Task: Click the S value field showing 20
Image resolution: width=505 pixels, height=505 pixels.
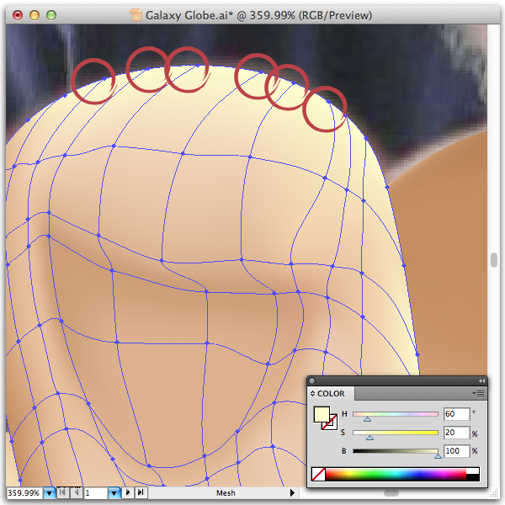Action: pyautogui.click(x=457, y=433)
